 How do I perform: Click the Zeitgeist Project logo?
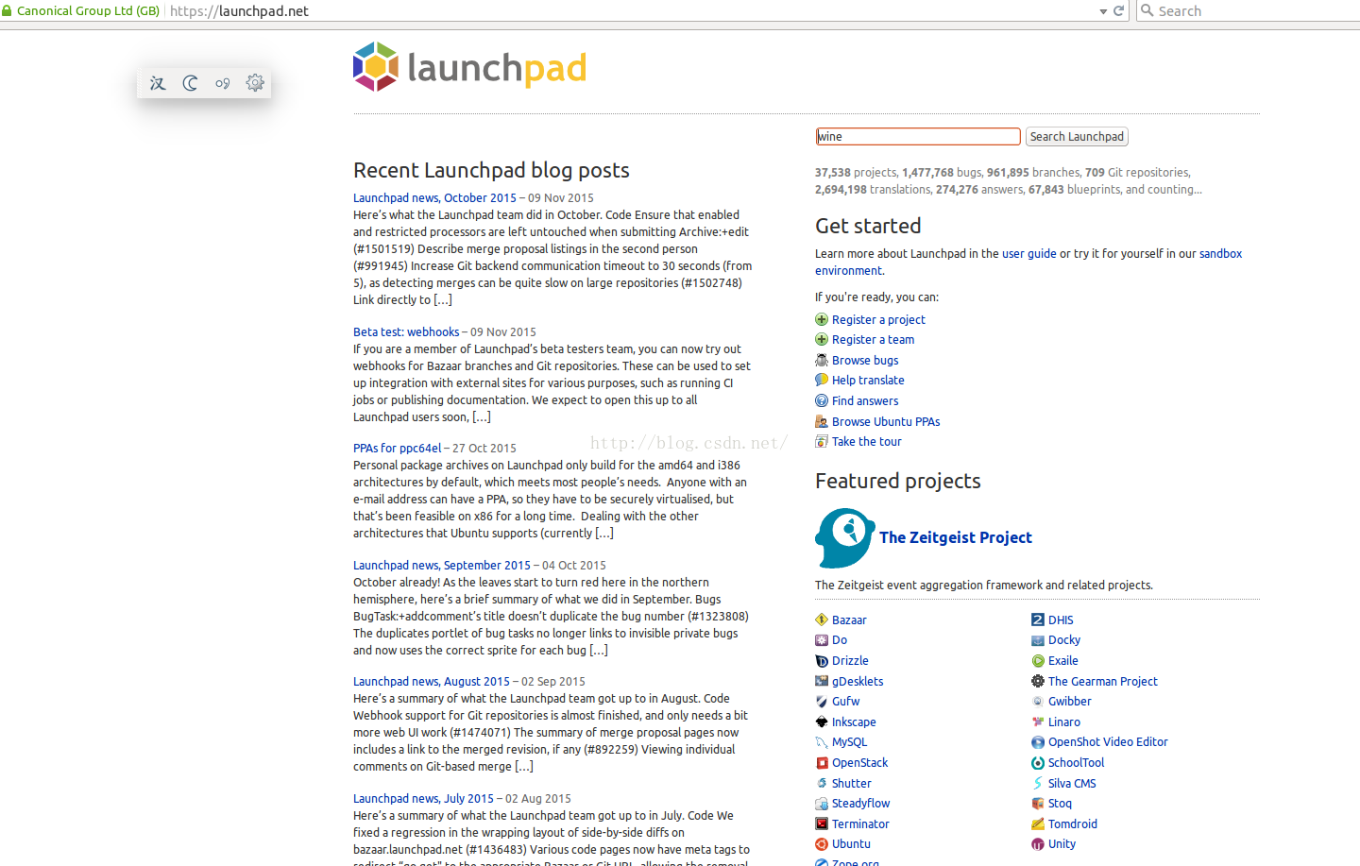845,537
